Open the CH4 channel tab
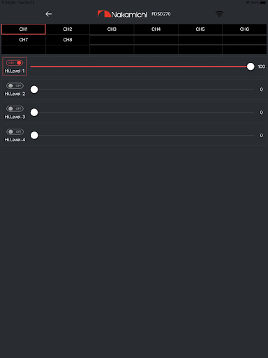Screen dimensions: 268x358 pyautogui.click(x=156, y=29)
